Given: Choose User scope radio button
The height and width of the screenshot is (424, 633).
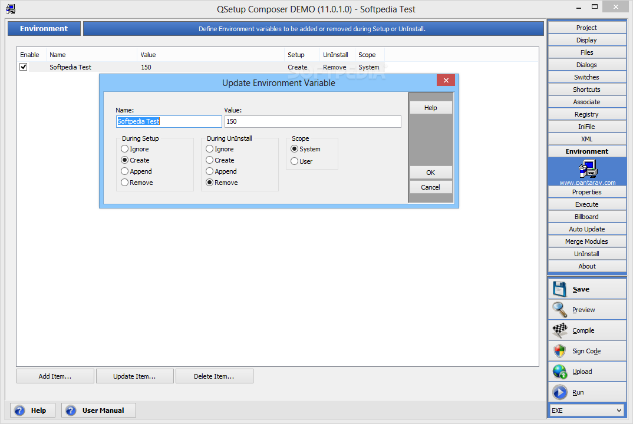Looking at the screenshot, I should pos(294,161).
